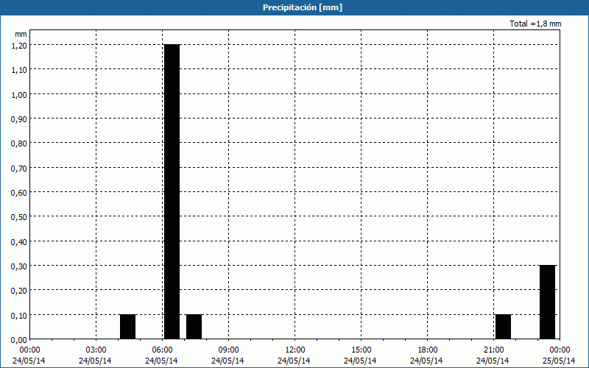
Task: Click the 0,30 mm bar before midnight
Action: [x=547, y=302]
